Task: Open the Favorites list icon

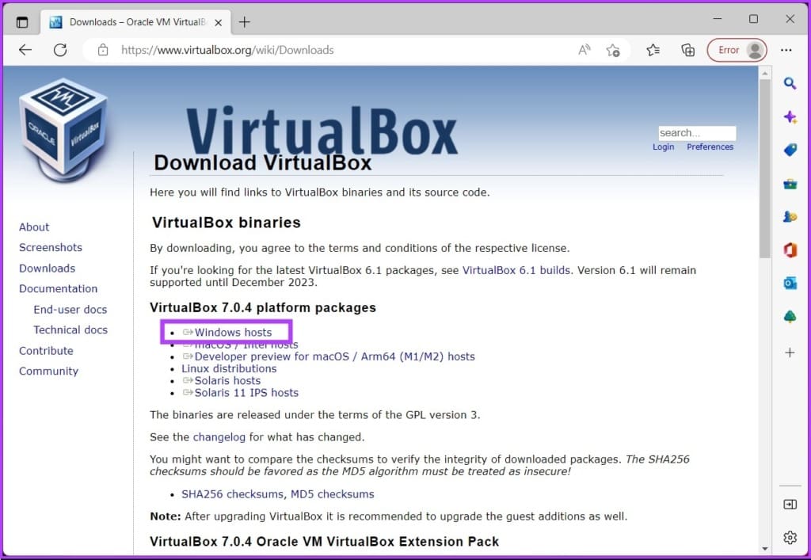Action: point(653,50)
